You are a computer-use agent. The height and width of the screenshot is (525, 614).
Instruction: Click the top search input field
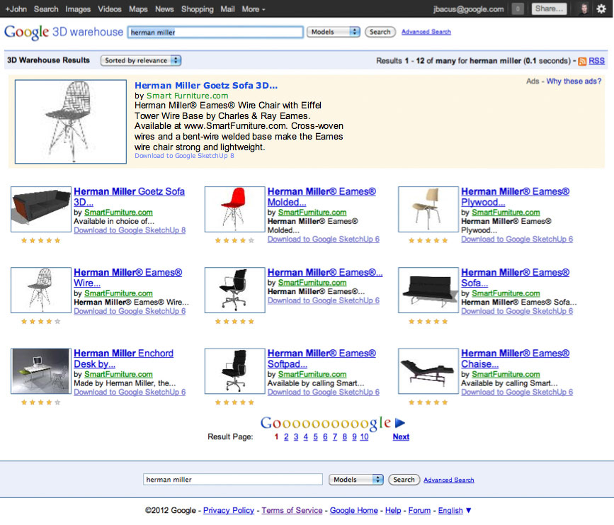pyautogui.click(x=215, y=32)
